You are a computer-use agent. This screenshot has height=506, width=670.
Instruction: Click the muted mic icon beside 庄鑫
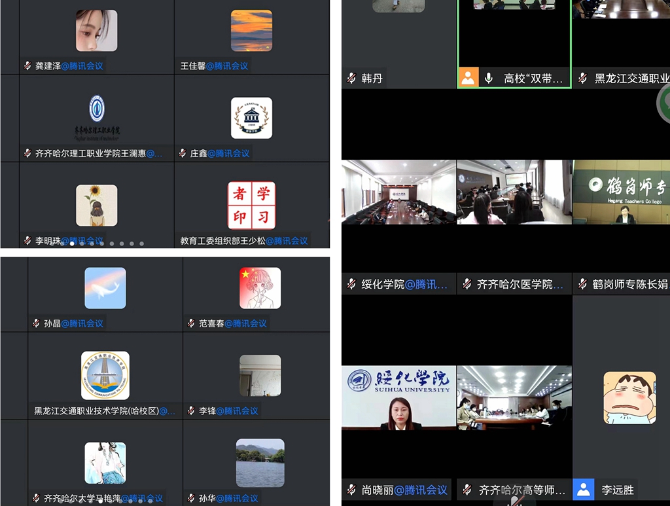(183, 153)
